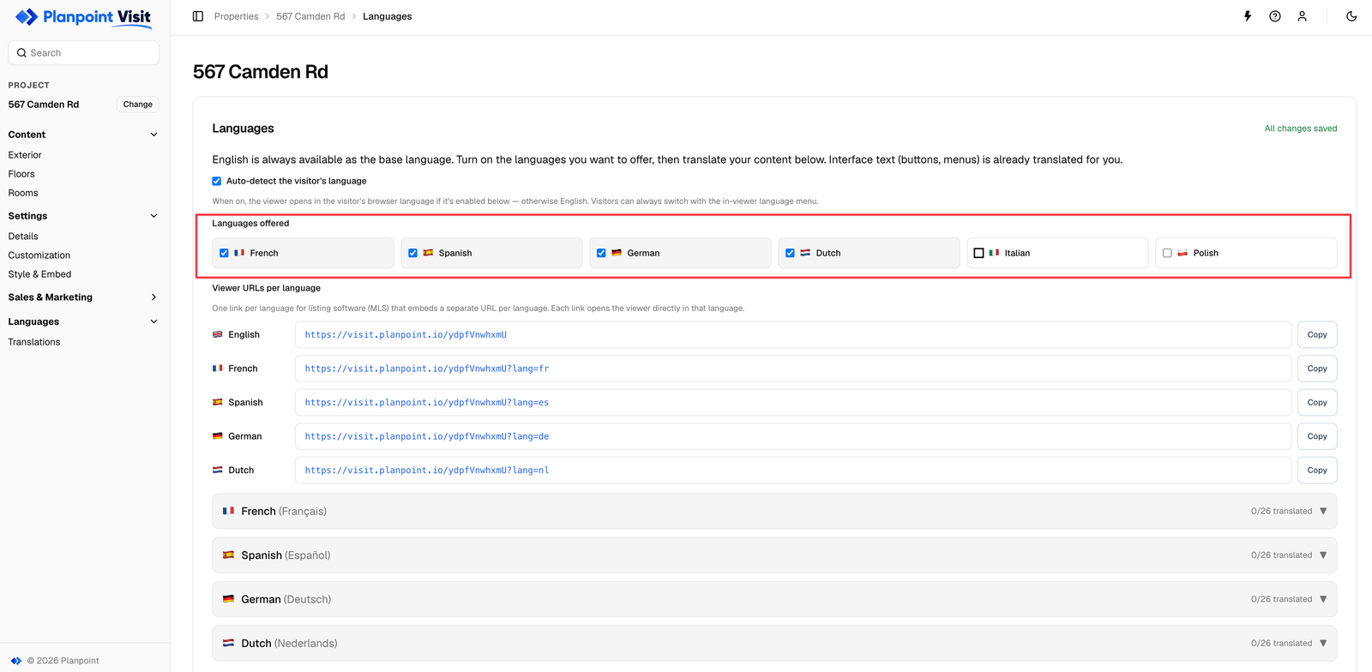Go to Properties breadcrumb
The height and width of the screenshot is (672, 1372).
pyautogui.click(x=237, y=16)
